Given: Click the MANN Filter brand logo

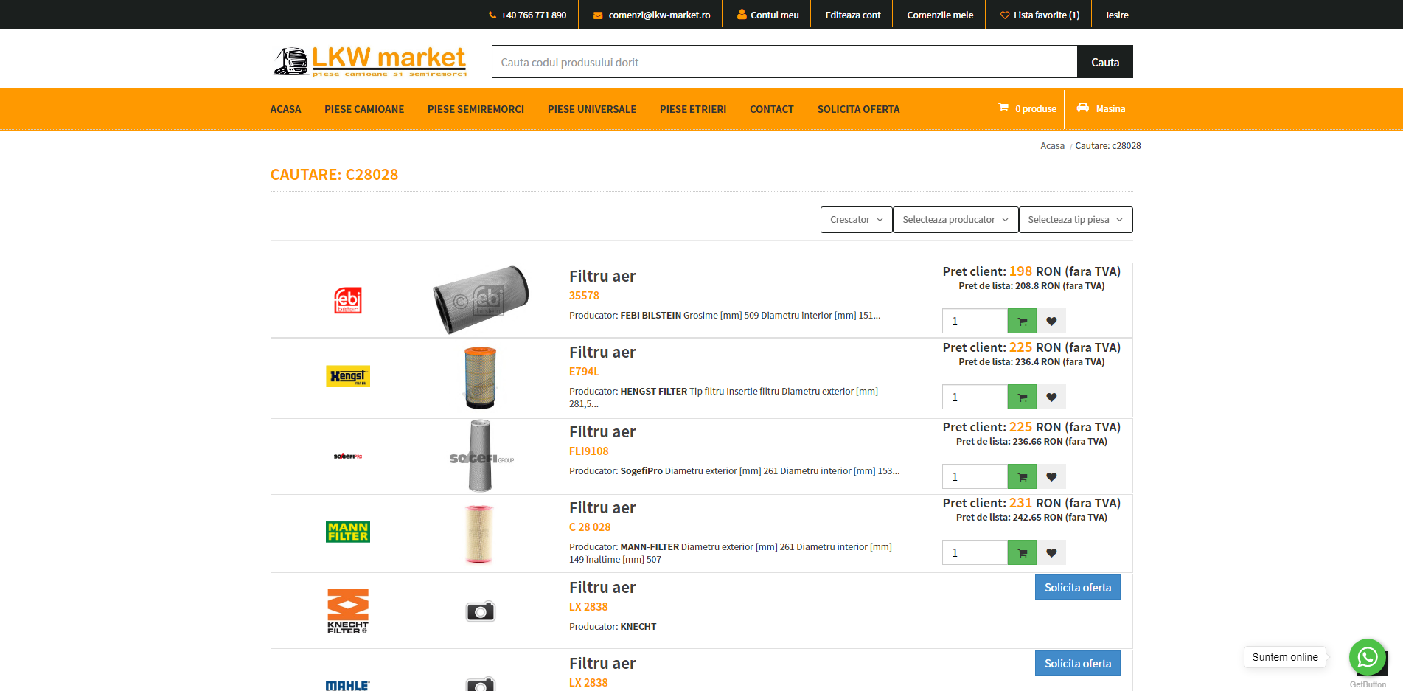Looking at the screenshot, I should pos(348,532).
